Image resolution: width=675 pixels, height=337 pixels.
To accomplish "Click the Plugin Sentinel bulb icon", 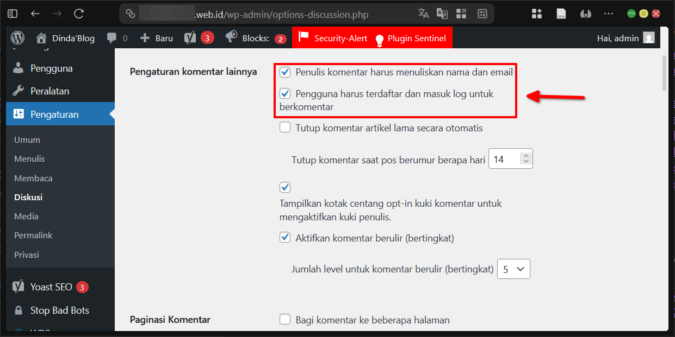I will click(379, 37).
